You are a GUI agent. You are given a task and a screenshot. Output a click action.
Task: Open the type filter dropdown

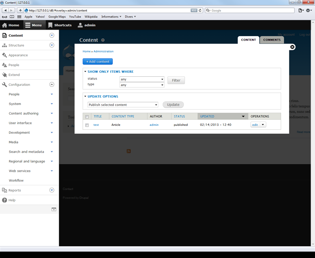(142, 85)
